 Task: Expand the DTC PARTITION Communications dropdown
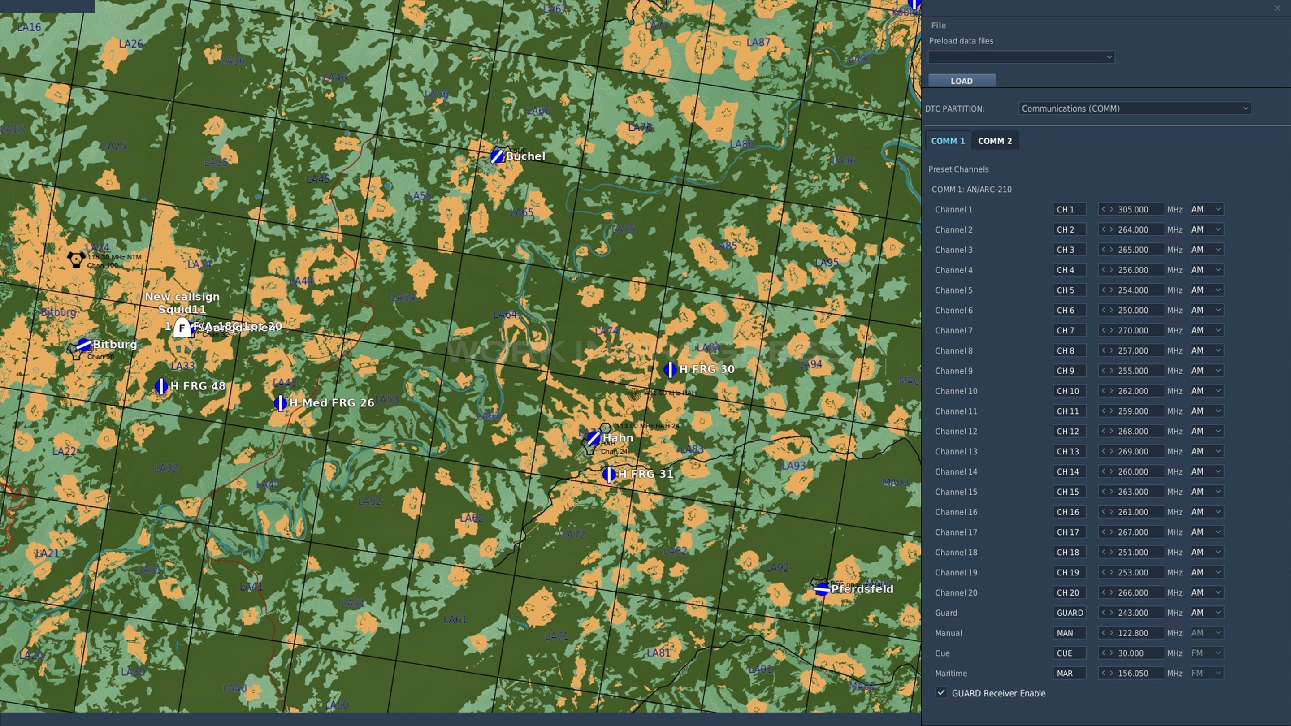pyautogui.click(x=1134, y=109)
